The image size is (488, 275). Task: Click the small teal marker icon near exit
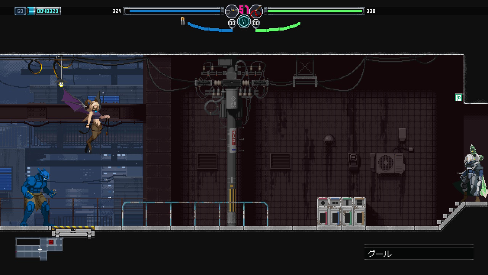(x=459, y=97)
